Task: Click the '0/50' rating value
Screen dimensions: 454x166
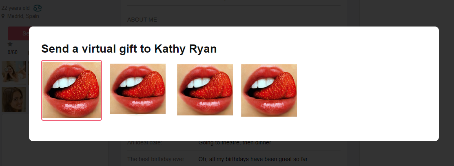Action: click(x=13, y=53)
